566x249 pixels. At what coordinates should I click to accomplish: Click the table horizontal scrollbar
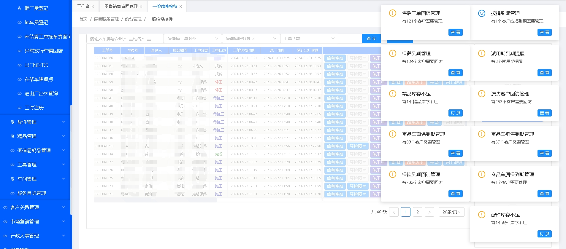[155, 200]
